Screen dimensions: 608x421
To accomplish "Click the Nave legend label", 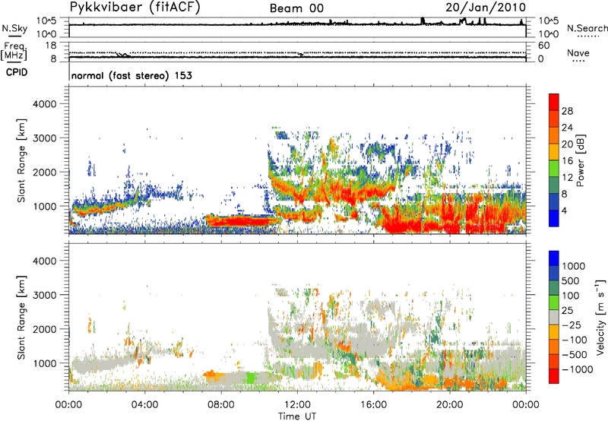I will tap(578, 52).
